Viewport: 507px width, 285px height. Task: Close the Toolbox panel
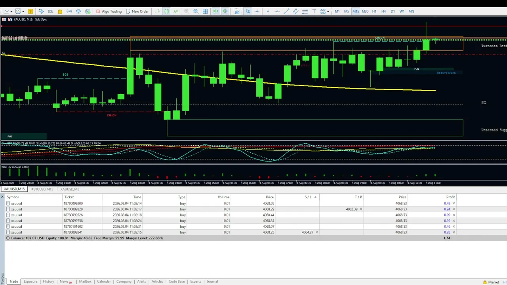pos(2,197)
